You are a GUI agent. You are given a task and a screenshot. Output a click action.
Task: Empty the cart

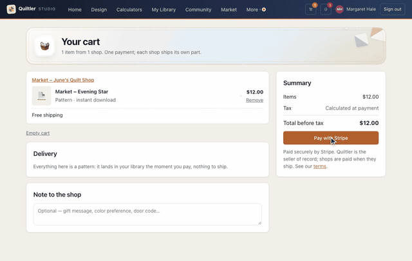pos(37,133)
